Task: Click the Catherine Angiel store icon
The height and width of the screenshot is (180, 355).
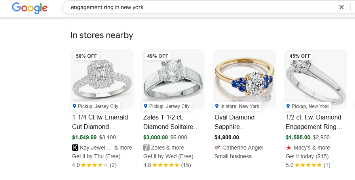Action: click(x=218, y=148)
